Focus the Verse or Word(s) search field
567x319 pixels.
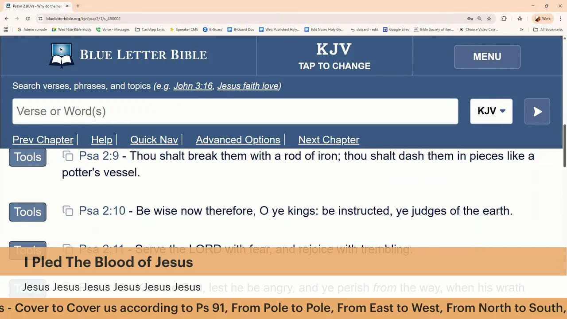point(235,111)
